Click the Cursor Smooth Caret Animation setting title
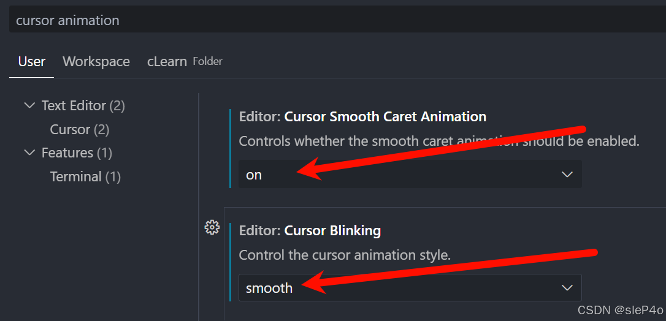This screenshot has height=321, width=666. pos(362,116)
